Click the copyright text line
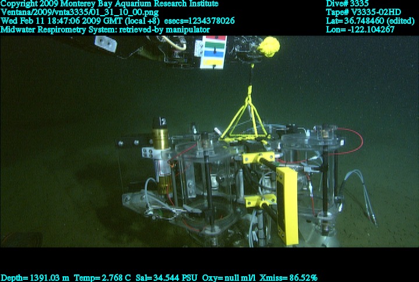Screen dimensions: 419x282 (x=109, y=4)
